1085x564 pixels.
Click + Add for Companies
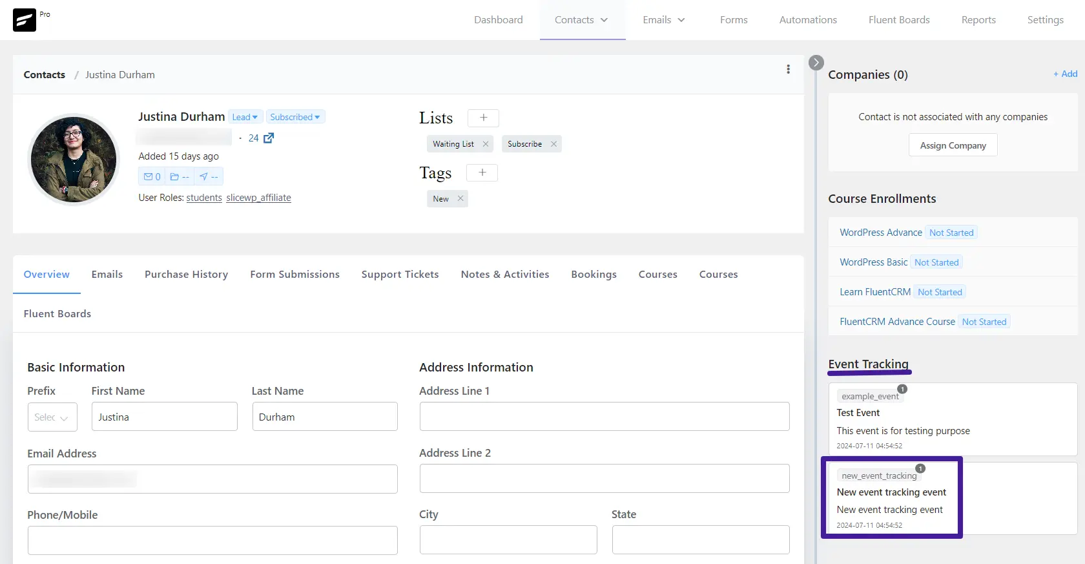point(1066,74)
